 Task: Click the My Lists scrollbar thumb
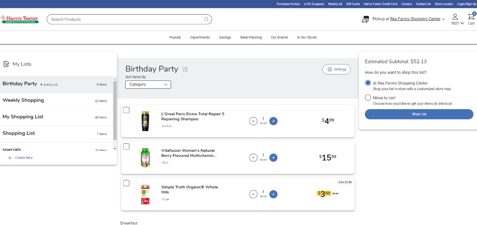click(115, 110)
